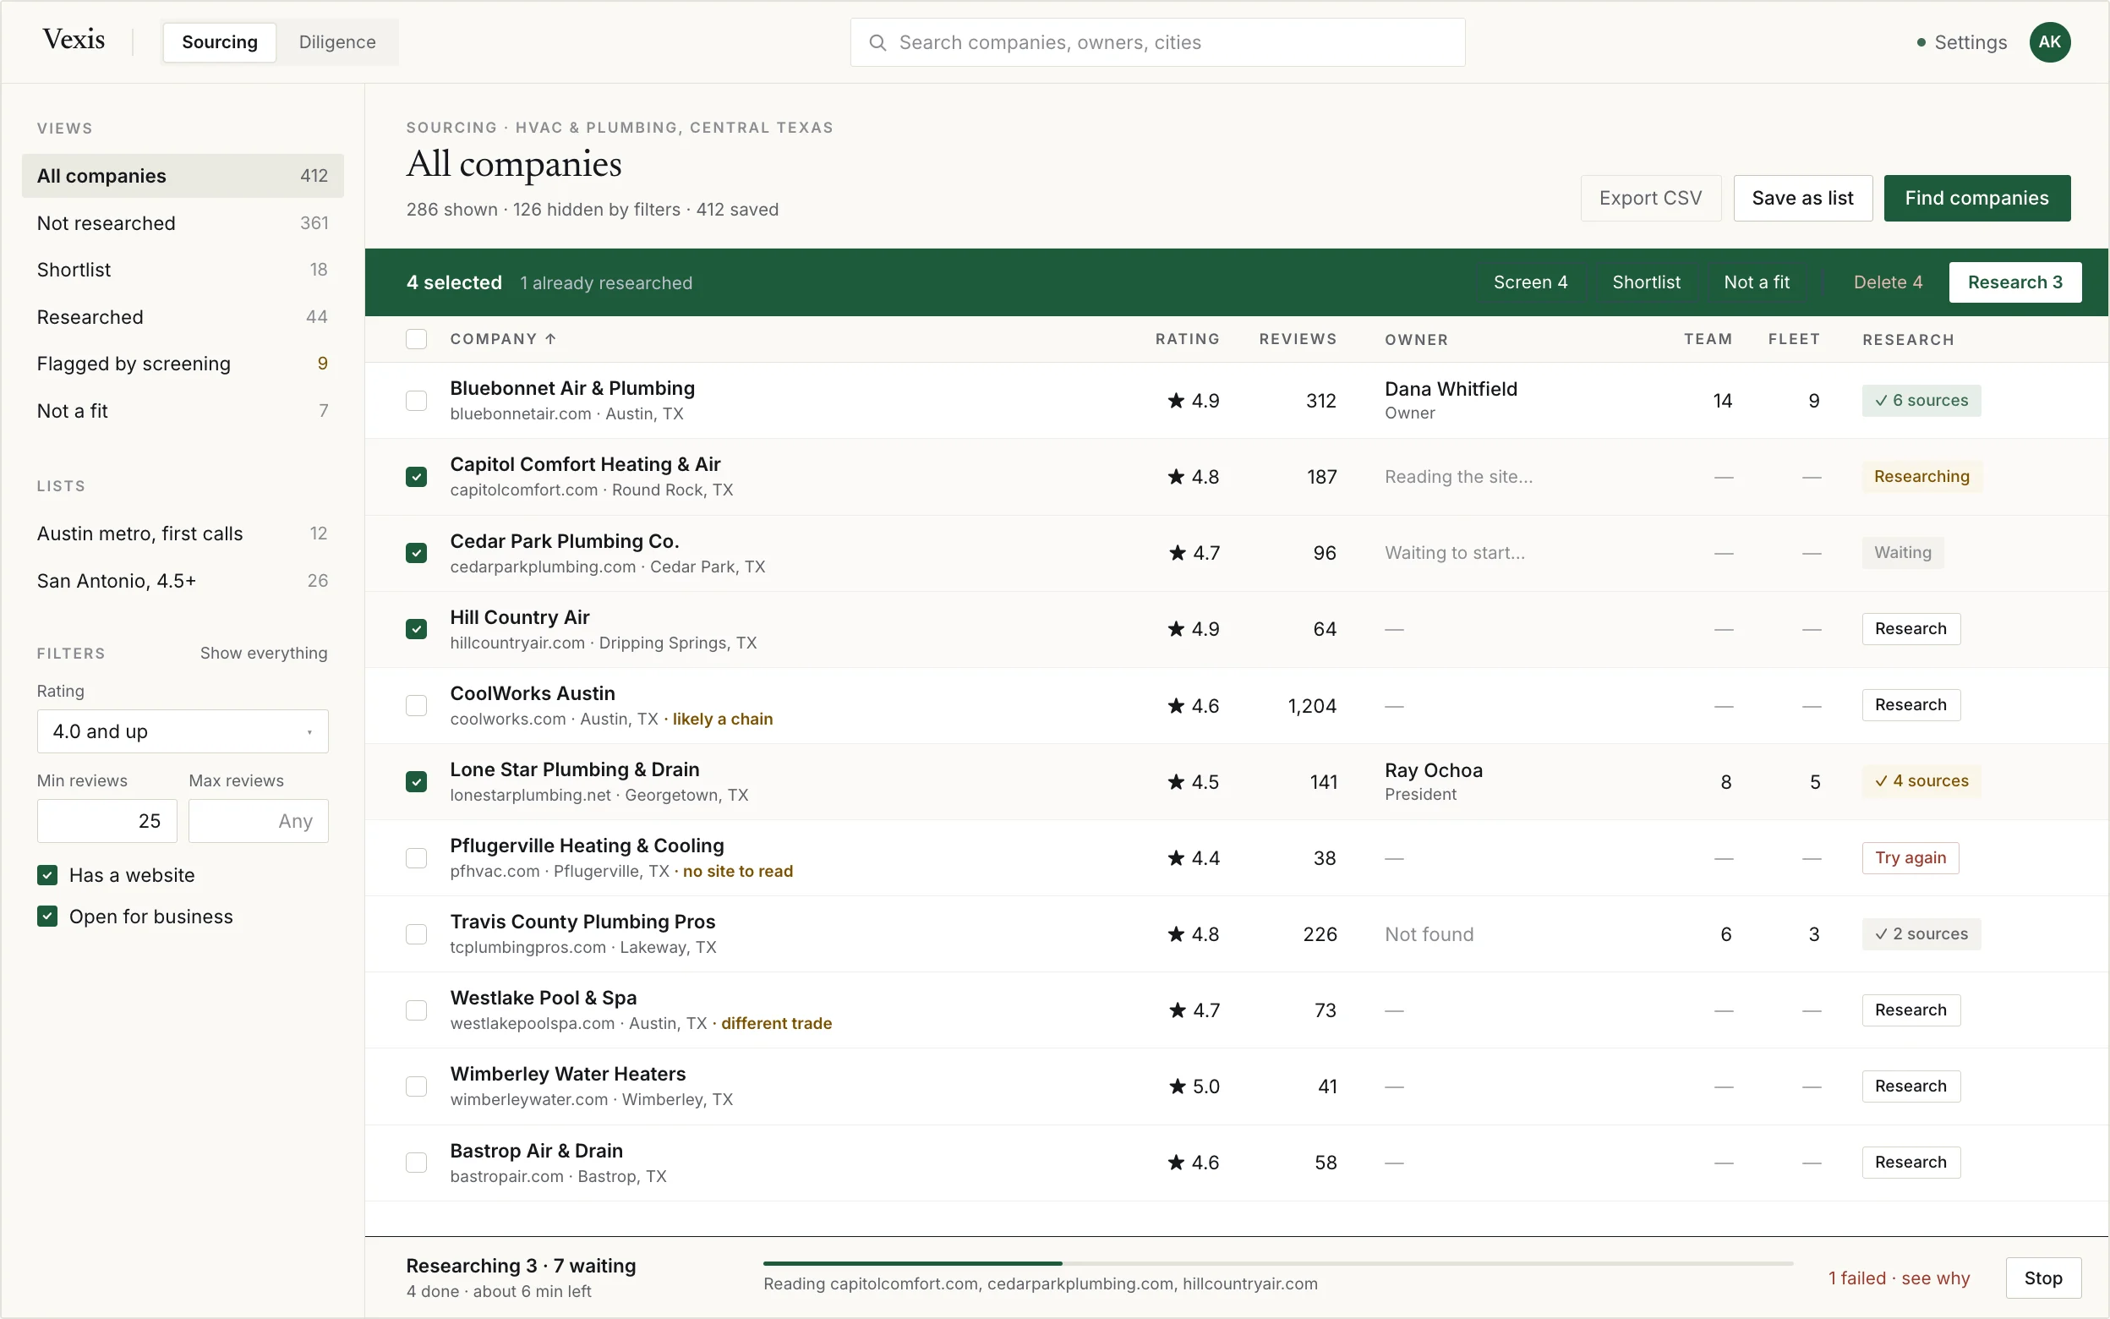
Task: Click the Max reviews field
Action: (x=258, y=821)
